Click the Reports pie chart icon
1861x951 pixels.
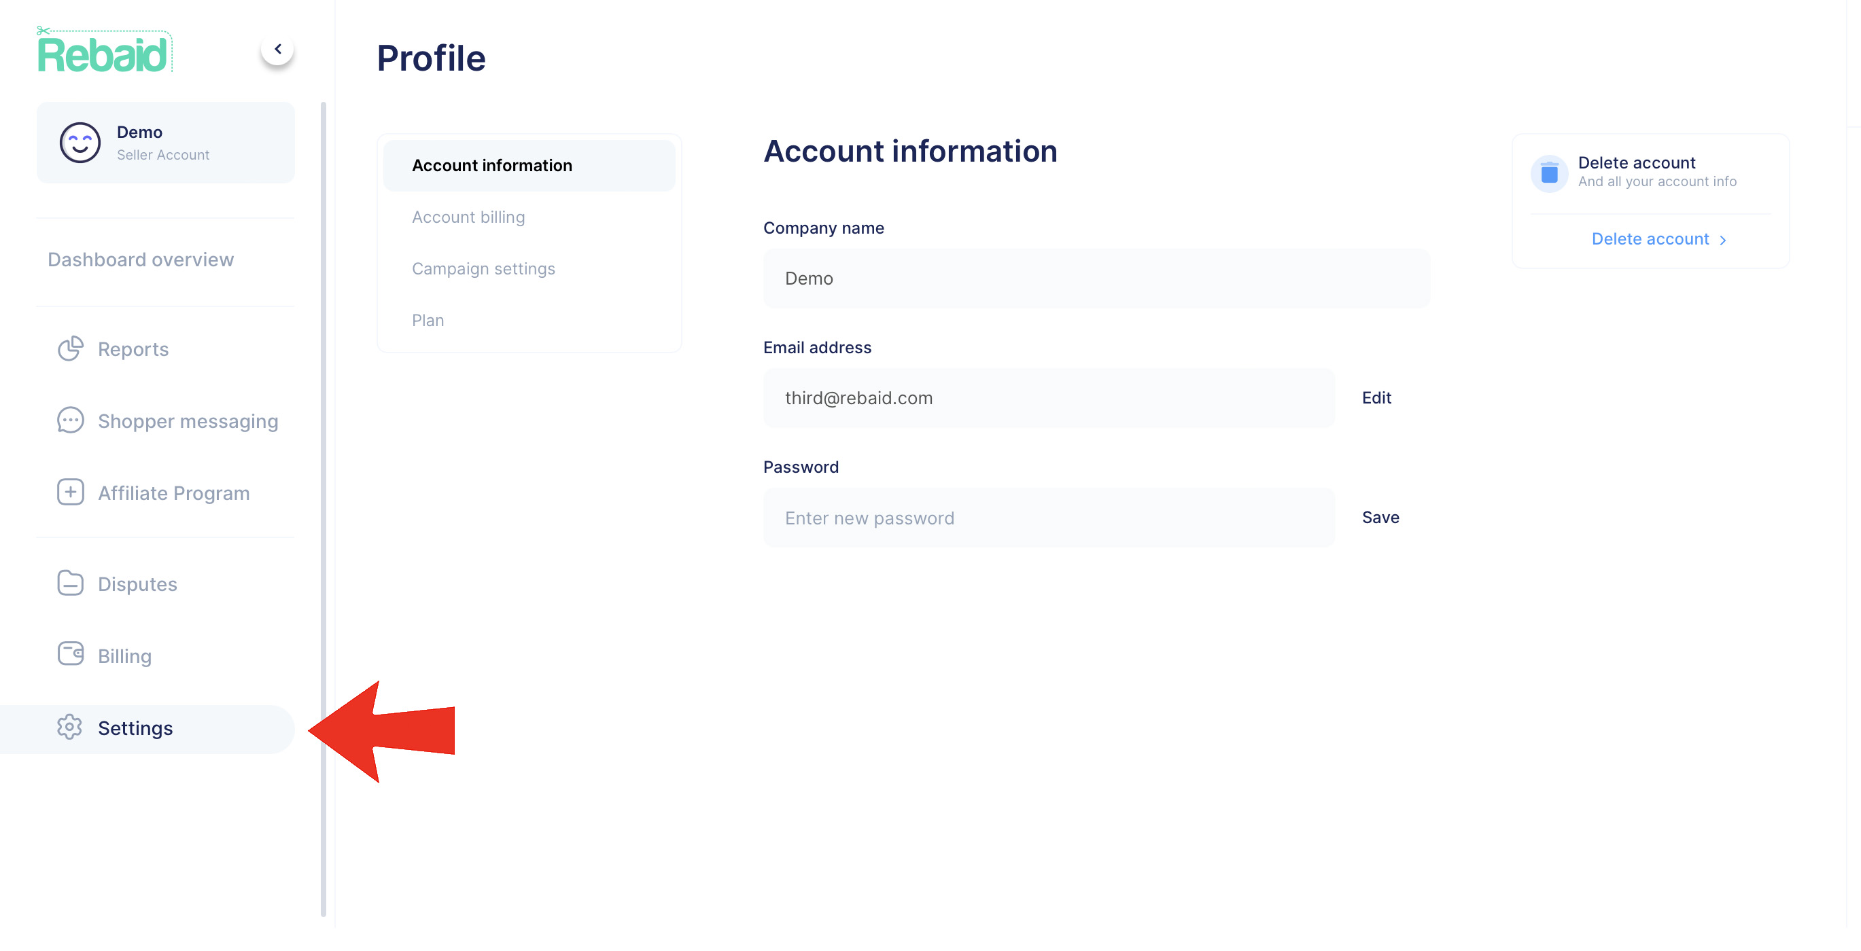coord(70,348)
